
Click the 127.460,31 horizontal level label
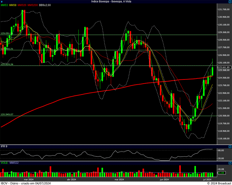point(7,49)
